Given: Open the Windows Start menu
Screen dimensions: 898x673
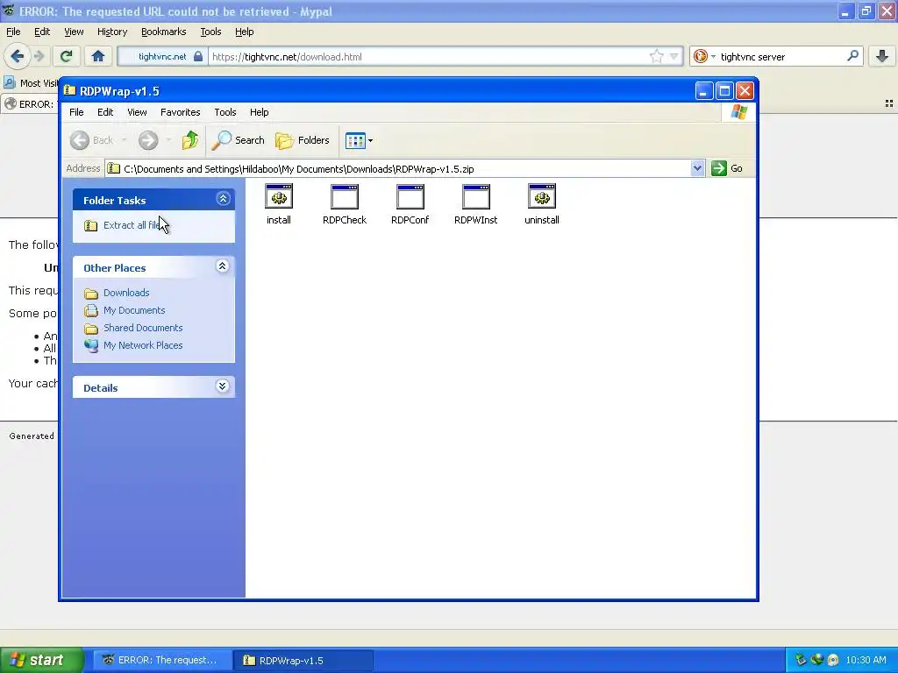Looking at the screenshot, I should pos(42,660).
